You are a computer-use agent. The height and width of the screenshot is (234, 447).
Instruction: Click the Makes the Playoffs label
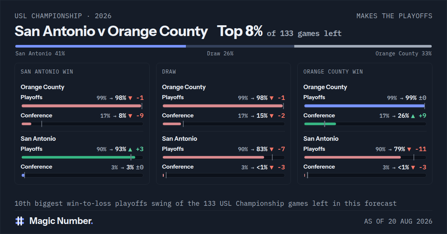click(x=394, y=16)
